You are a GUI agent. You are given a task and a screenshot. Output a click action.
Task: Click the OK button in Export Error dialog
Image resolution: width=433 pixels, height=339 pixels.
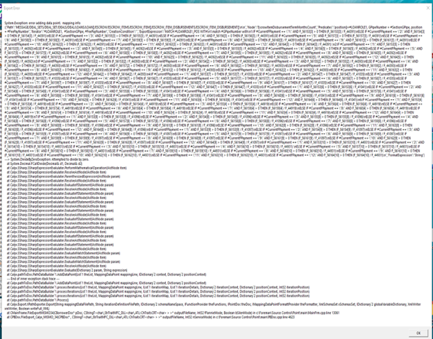[418, 333]
